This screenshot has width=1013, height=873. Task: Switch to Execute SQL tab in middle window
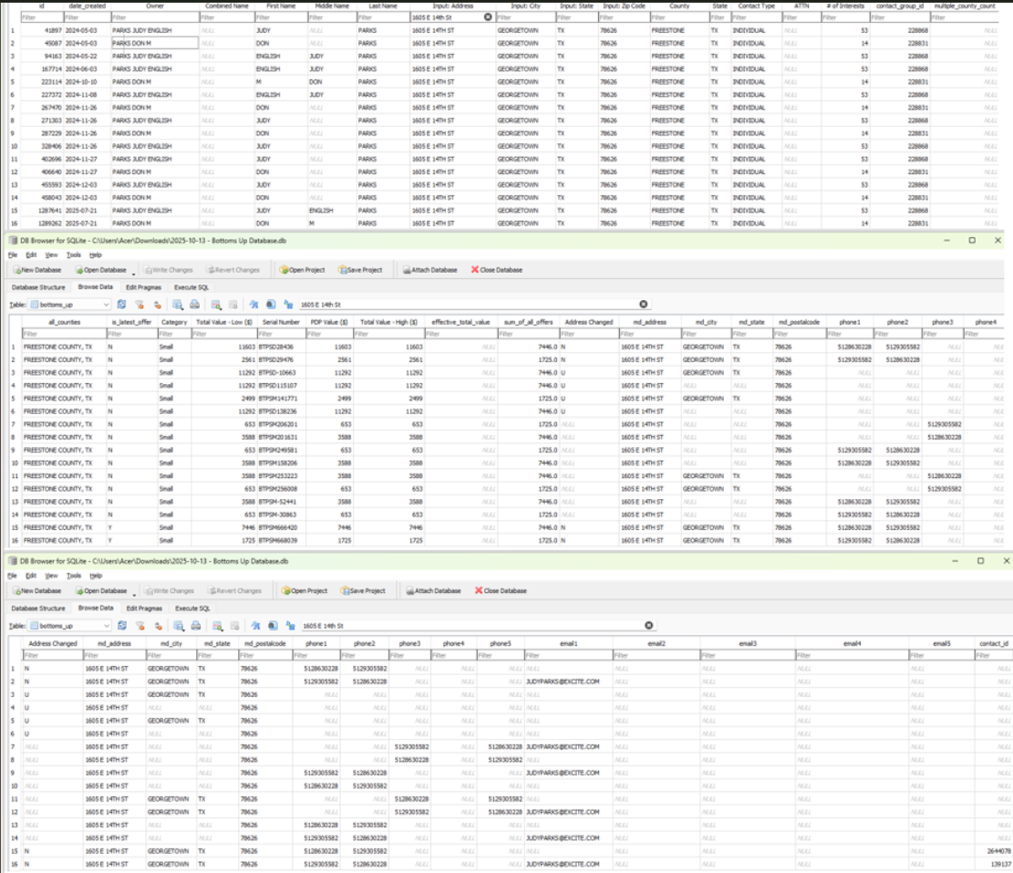(x=191, y=287)
